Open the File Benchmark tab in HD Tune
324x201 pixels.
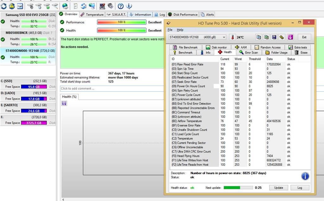coord(185,47)
